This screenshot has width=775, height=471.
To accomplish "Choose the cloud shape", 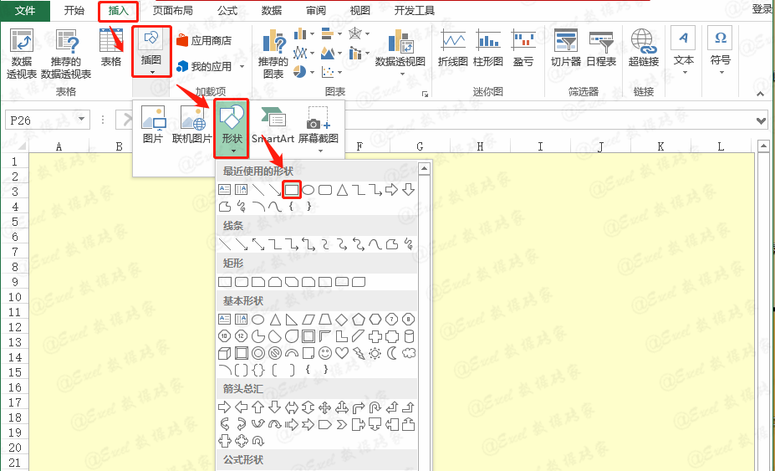I will tap(409, 353).
